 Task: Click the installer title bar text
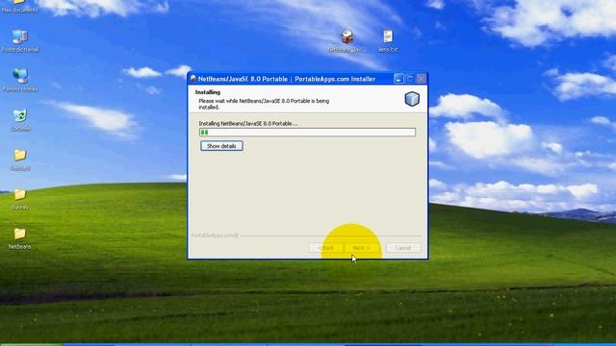click(x=287, y=79)
